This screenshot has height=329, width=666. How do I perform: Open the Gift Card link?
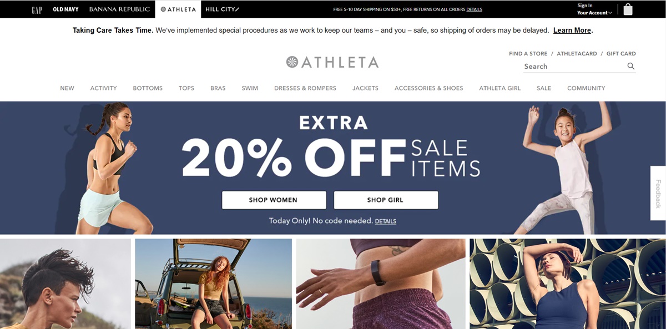coord(621,54)
